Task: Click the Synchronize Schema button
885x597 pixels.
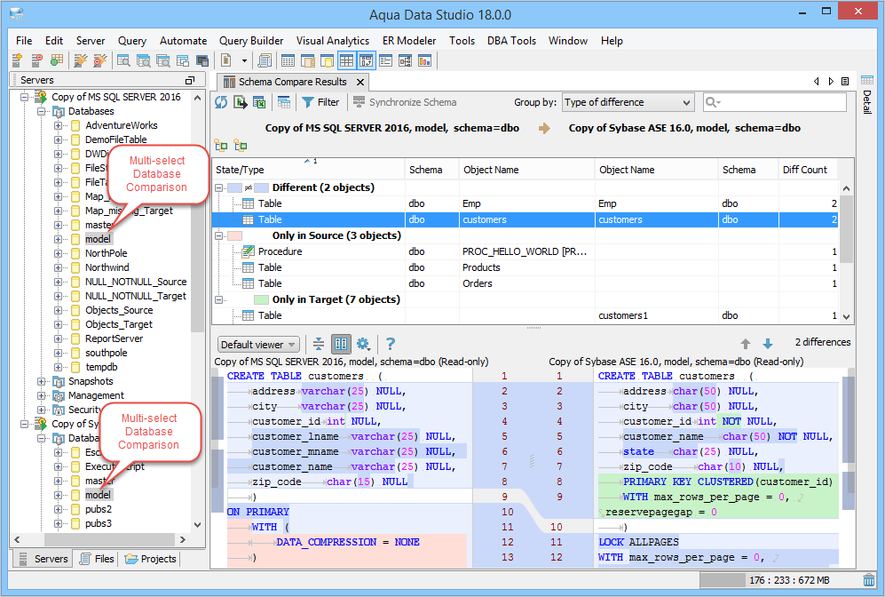Action: tap(405, 102)
